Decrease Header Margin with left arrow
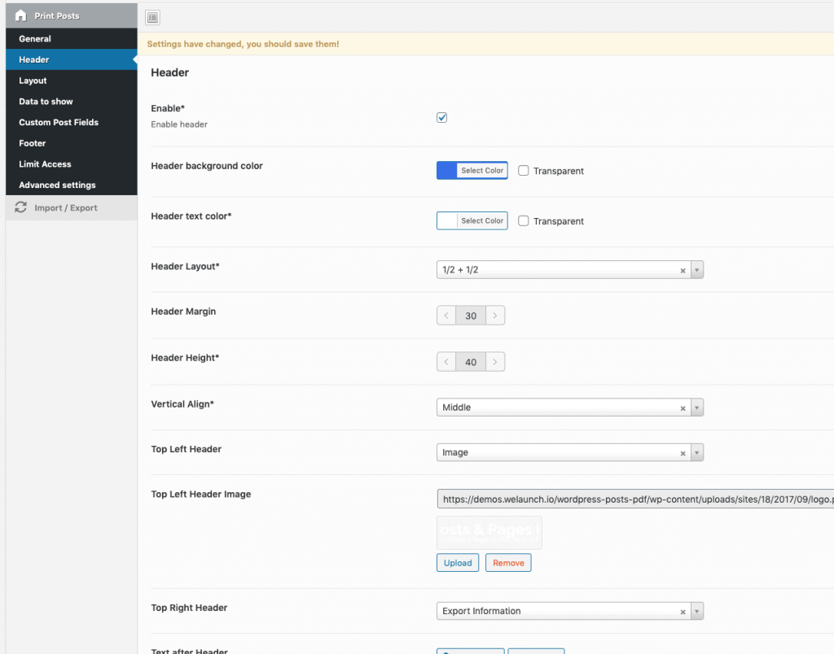This screenshot has width=834, height=654. pyautogui.click(x=446, y=316)
